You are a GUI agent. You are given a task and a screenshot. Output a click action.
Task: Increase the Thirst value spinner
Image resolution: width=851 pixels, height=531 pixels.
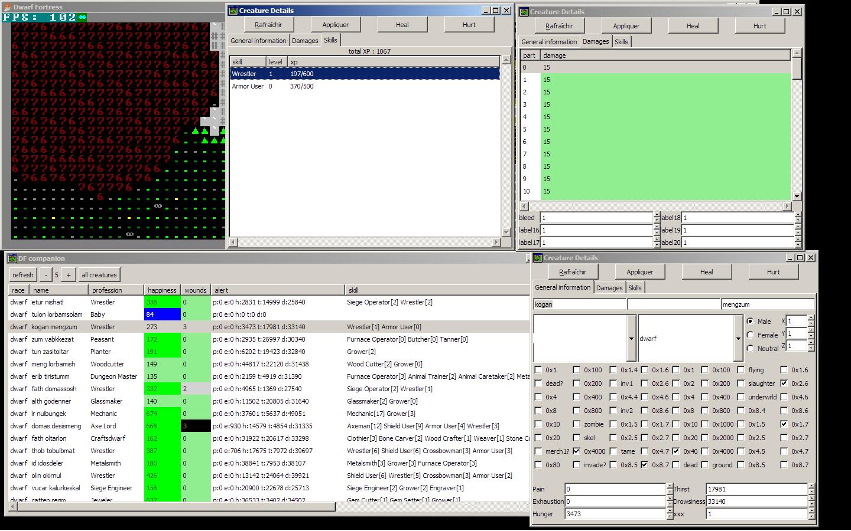811,486
